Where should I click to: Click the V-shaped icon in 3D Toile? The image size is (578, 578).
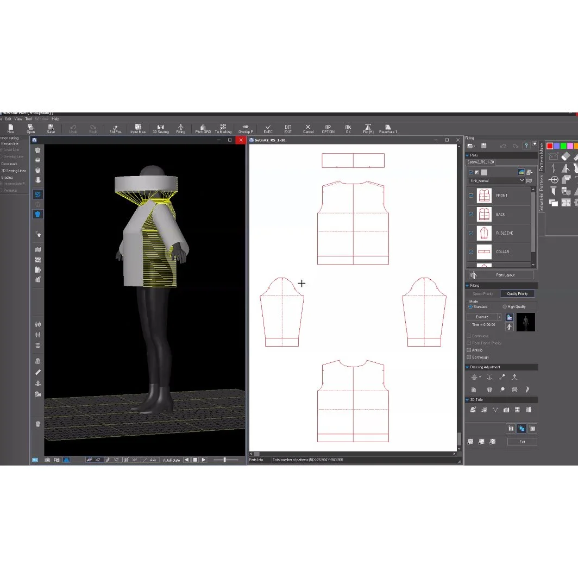[x=495, y=410]
